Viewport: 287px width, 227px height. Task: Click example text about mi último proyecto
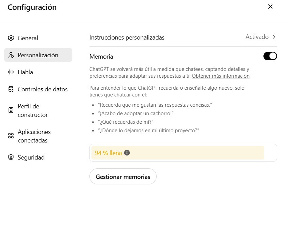[148, 131]
